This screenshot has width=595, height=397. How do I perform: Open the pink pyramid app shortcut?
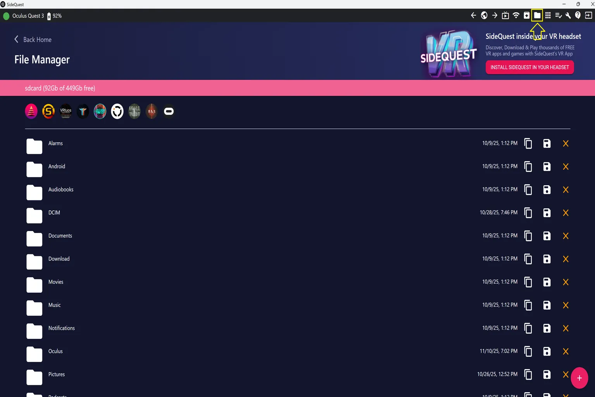click(x=31, y=111)
